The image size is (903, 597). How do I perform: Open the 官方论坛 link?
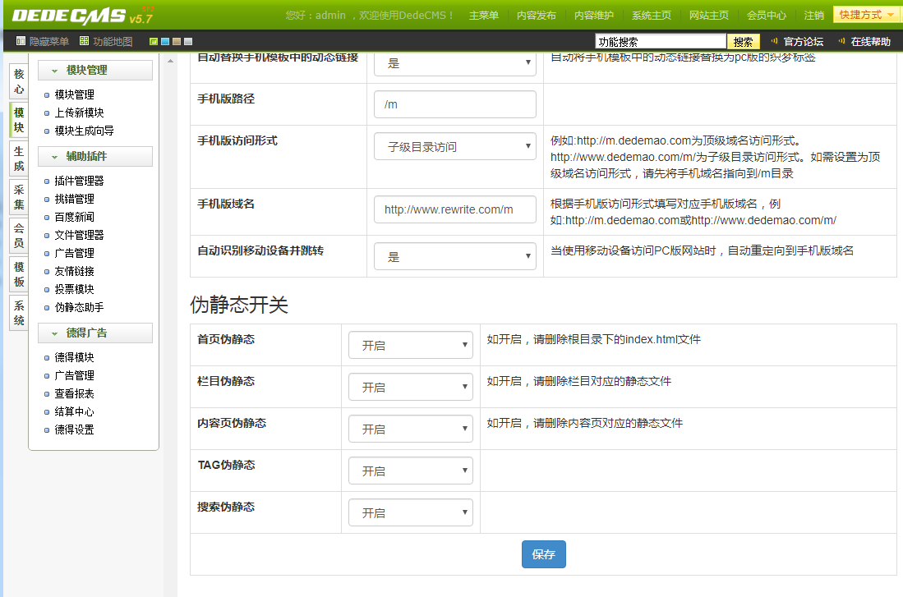pyautogui.click(x=804, y=41)
